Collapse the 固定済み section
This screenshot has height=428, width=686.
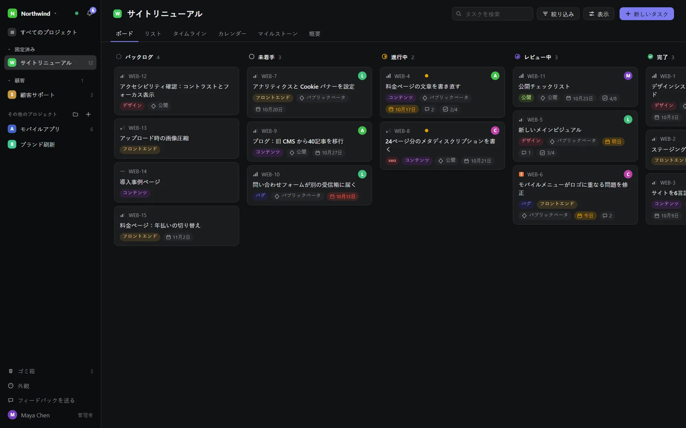coord(9,50)
